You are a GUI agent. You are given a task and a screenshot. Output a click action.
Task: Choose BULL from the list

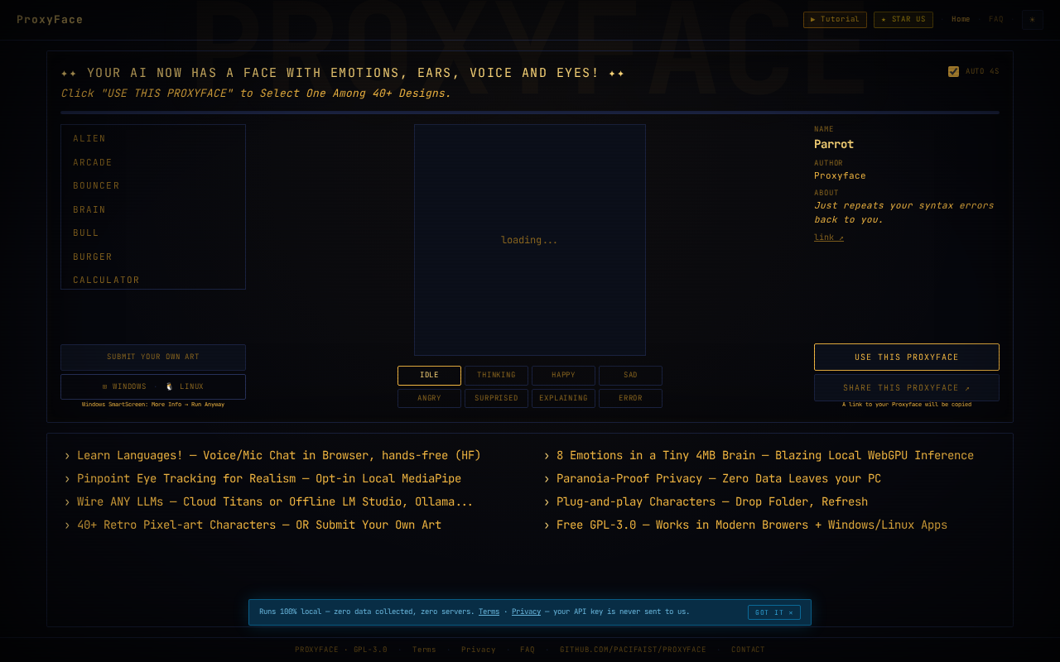153,233
